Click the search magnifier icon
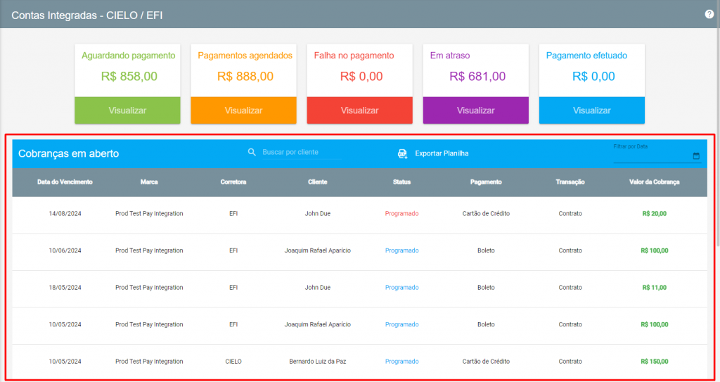This screenshot has width=720, height=382. click(252, 152)
